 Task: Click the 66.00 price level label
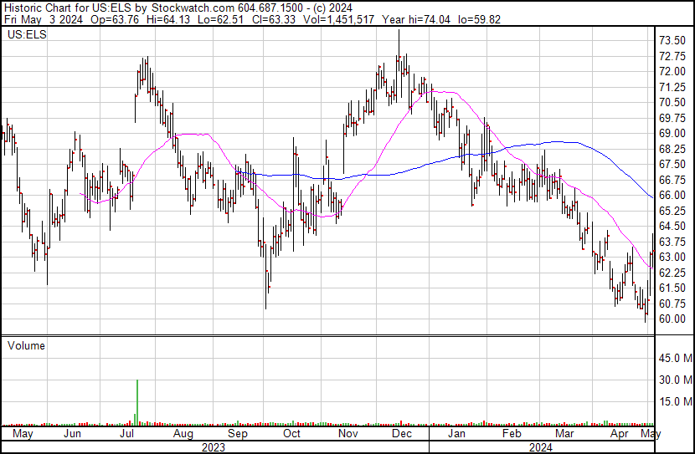(673, 195)
